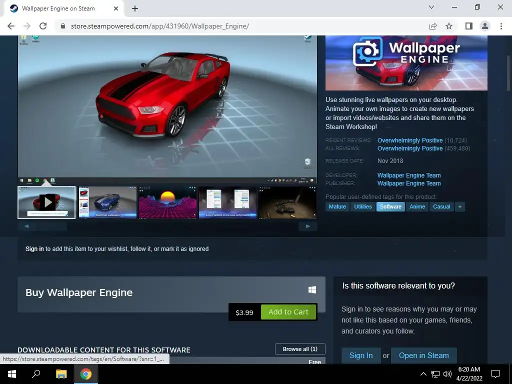Play the trailer video thumbnail
Image resolution: width=512 pixels, height=384 pixels.
click(46, 202)
